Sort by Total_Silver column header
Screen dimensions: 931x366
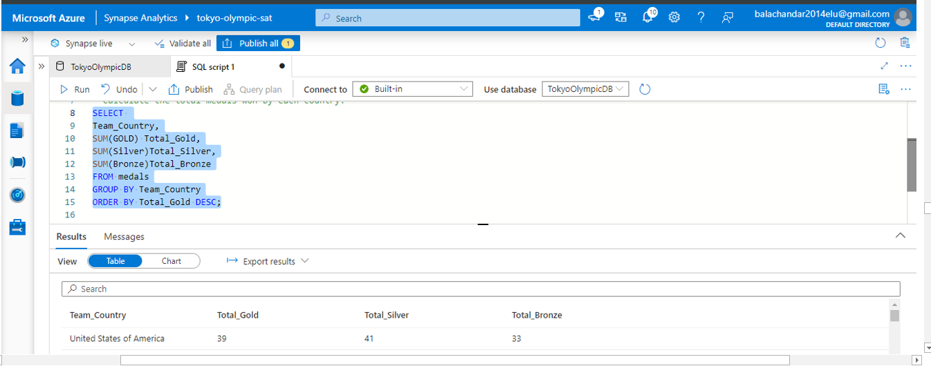[387, 315]
